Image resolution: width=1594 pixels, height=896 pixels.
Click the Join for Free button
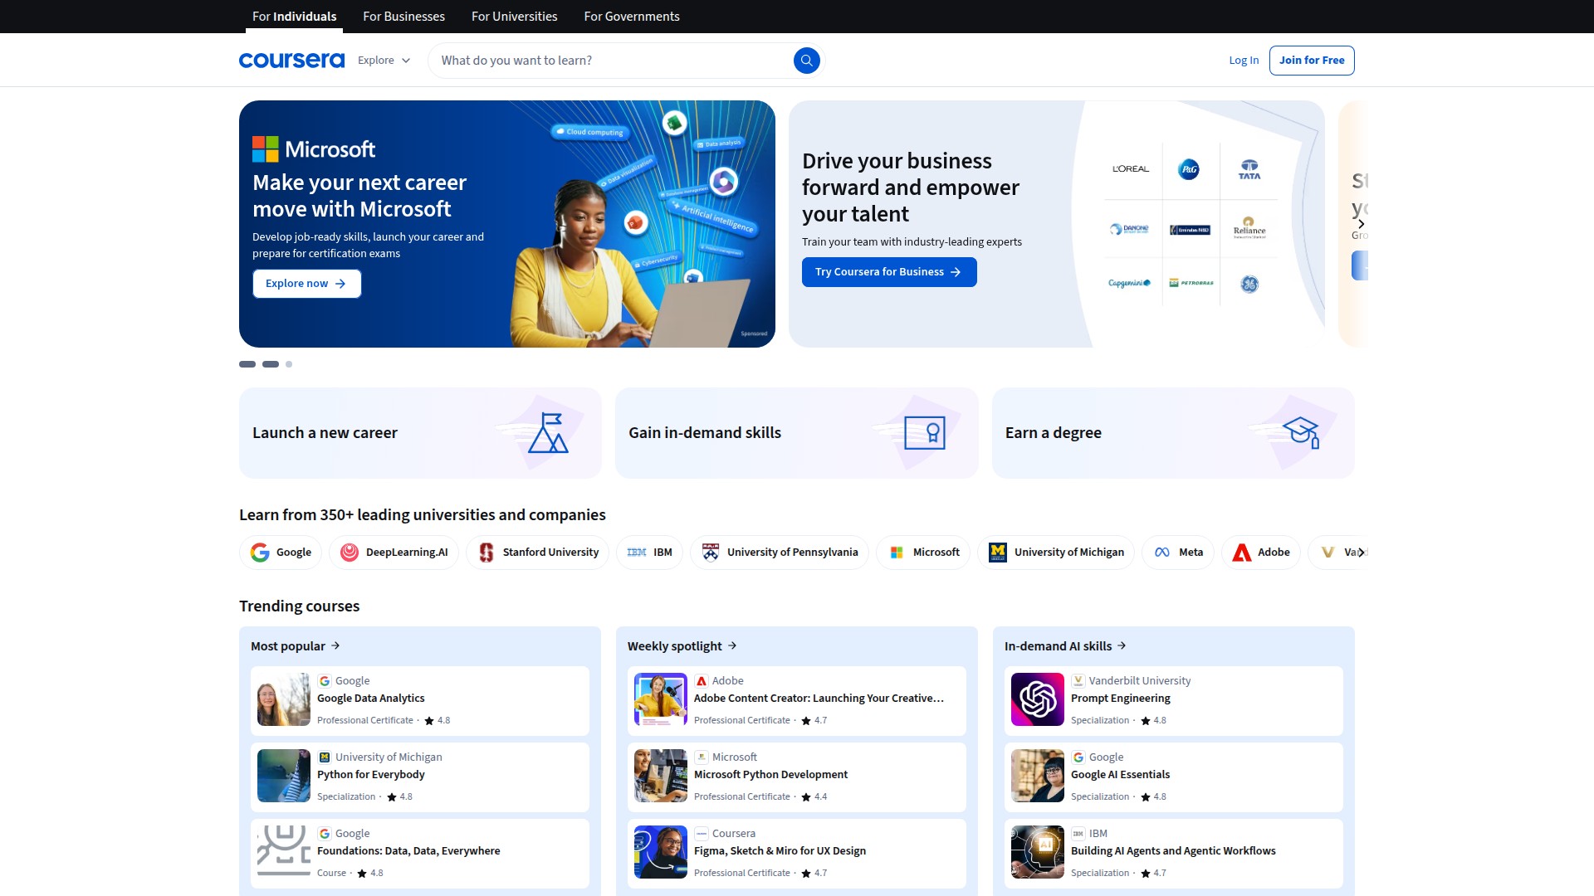point(1311,61)
